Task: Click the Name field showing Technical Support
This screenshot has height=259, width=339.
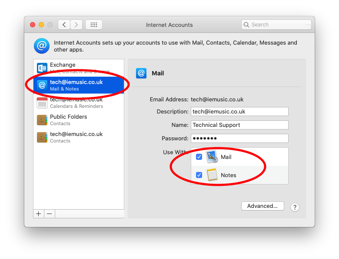Action: (x=239, y=125)
